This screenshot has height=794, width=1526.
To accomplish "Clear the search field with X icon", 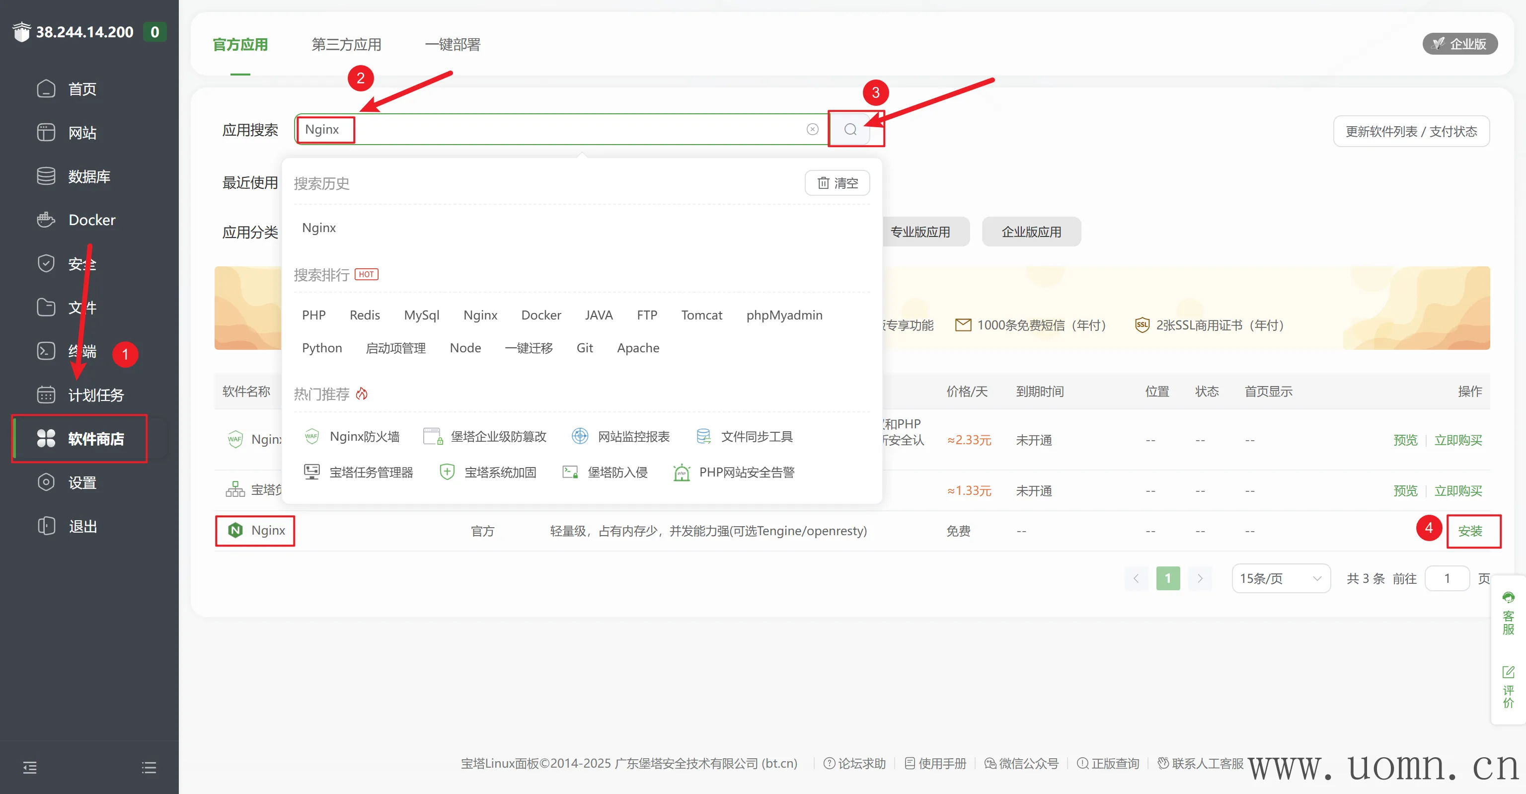I will pos(812,129).
